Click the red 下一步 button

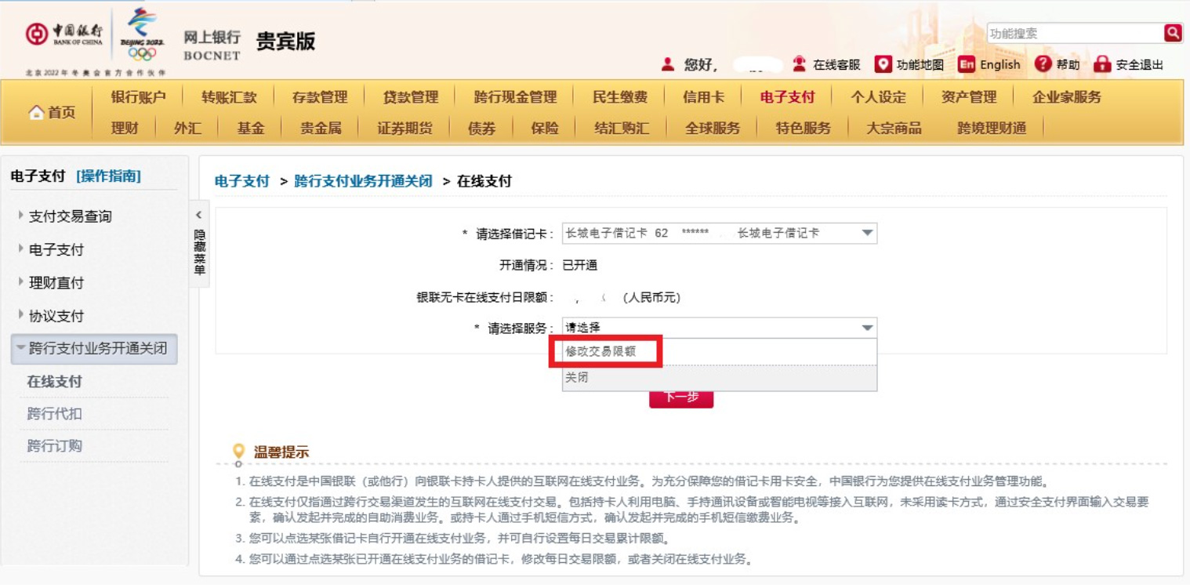coord(681,398)
